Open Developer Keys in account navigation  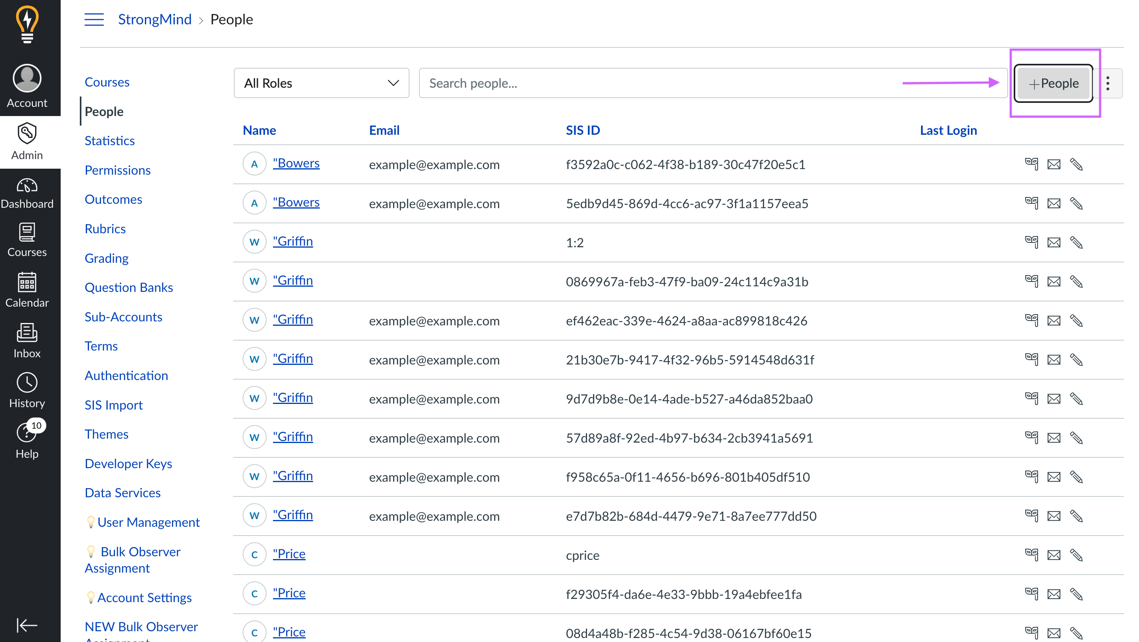tap(128, 463)
